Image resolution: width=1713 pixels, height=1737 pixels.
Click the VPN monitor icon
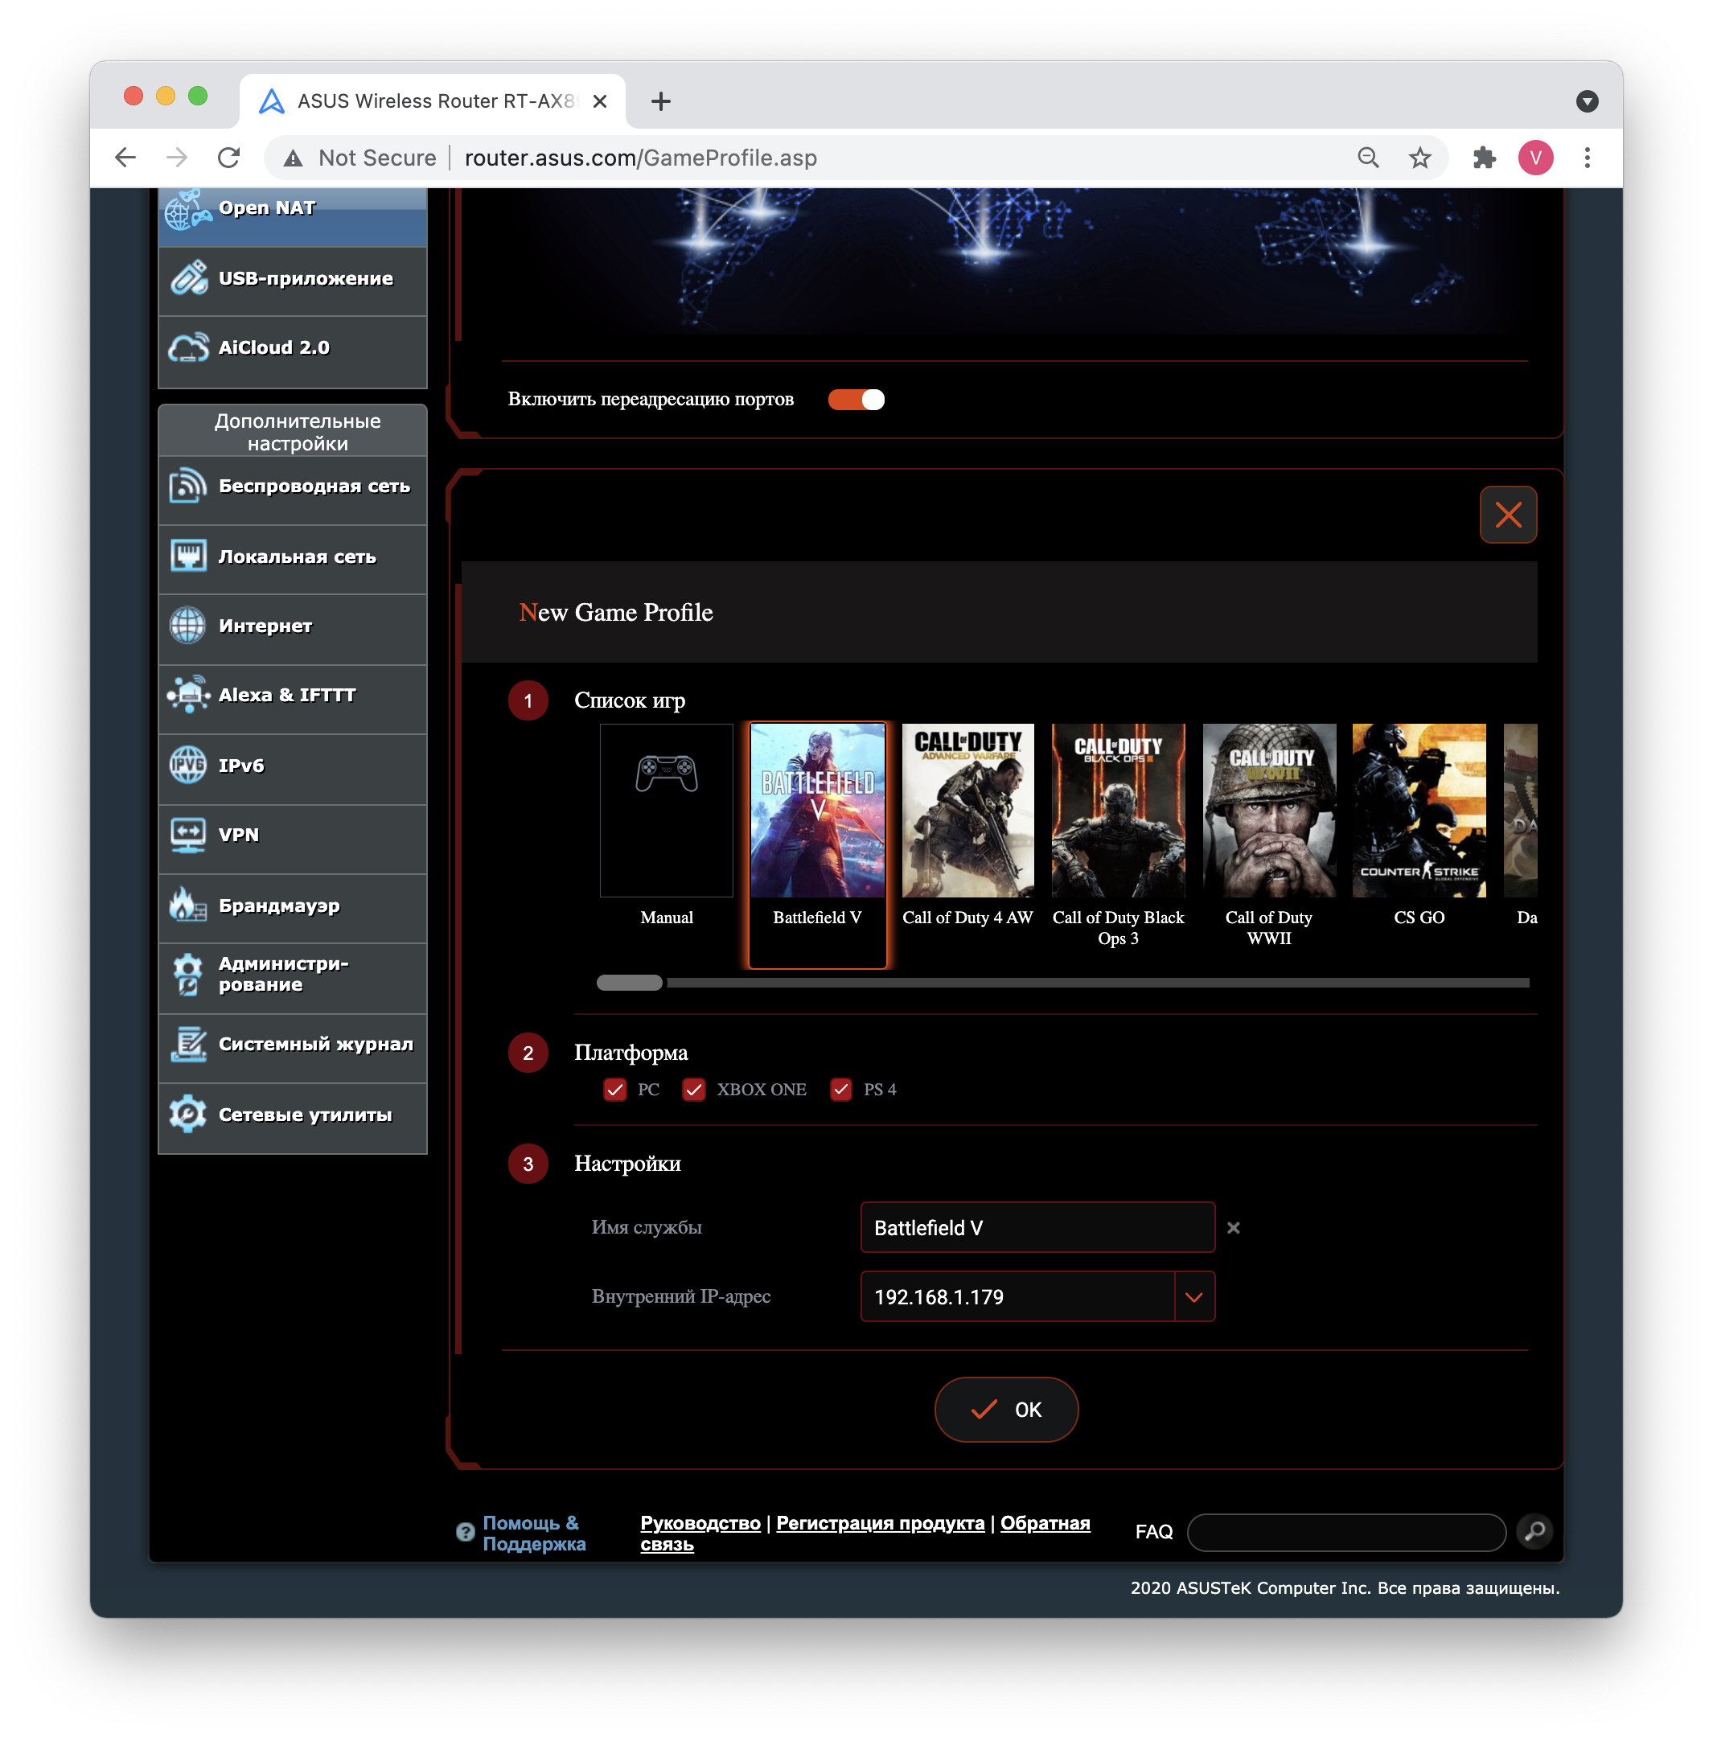coord(188,836)
